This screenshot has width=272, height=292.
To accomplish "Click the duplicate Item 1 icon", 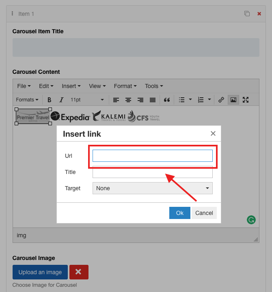I will pyautogui.click(x=247, y=14).
